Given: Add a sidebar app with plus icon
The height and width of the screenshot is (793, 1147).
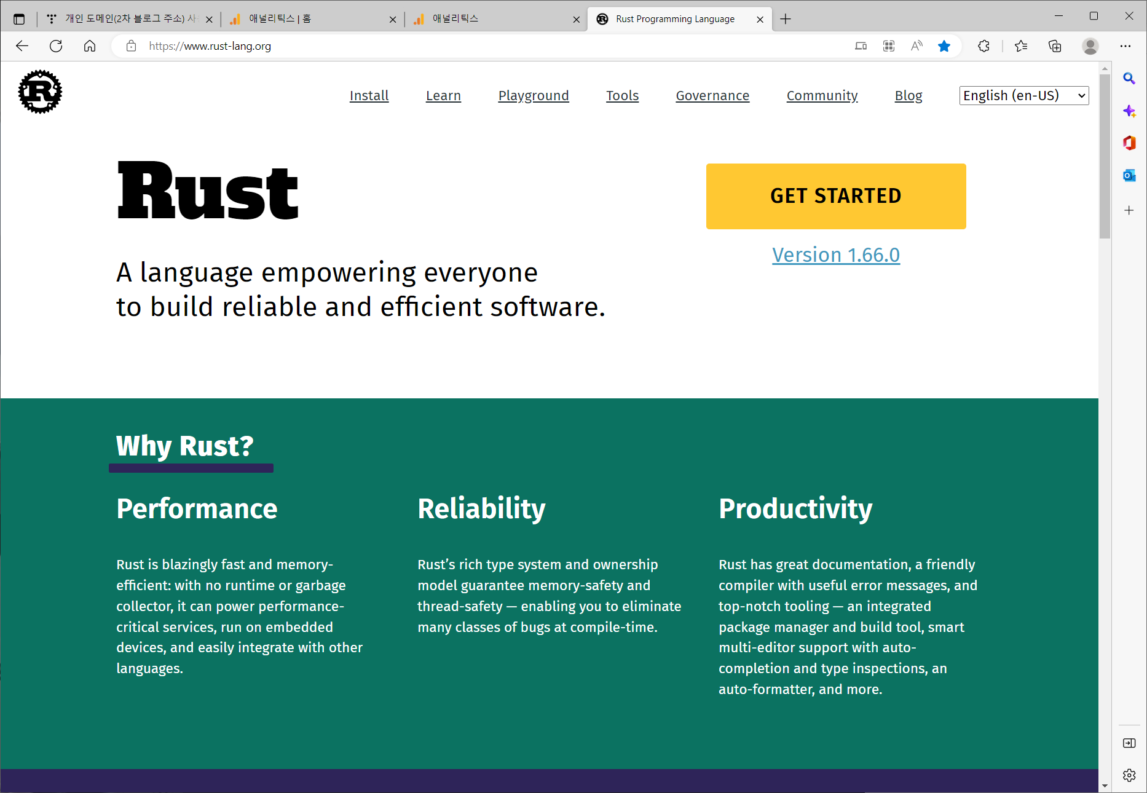Looking at the screenshot, I should click(1129, 210).
